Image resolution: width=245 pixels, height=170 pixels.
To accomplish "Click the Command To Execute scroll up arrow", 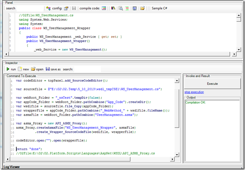I will (x=177, y=80).
